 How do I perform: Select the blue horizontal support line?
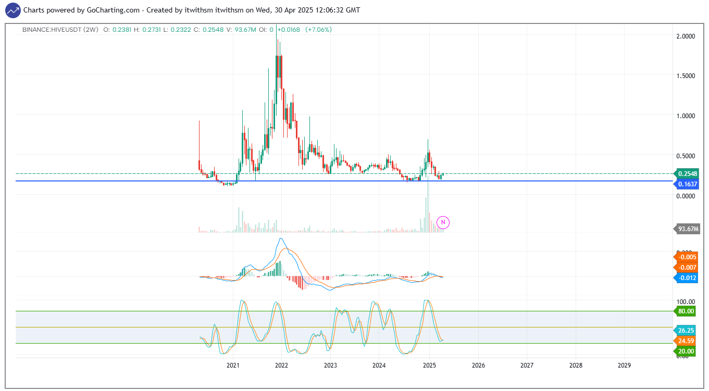tap(344, 181)
